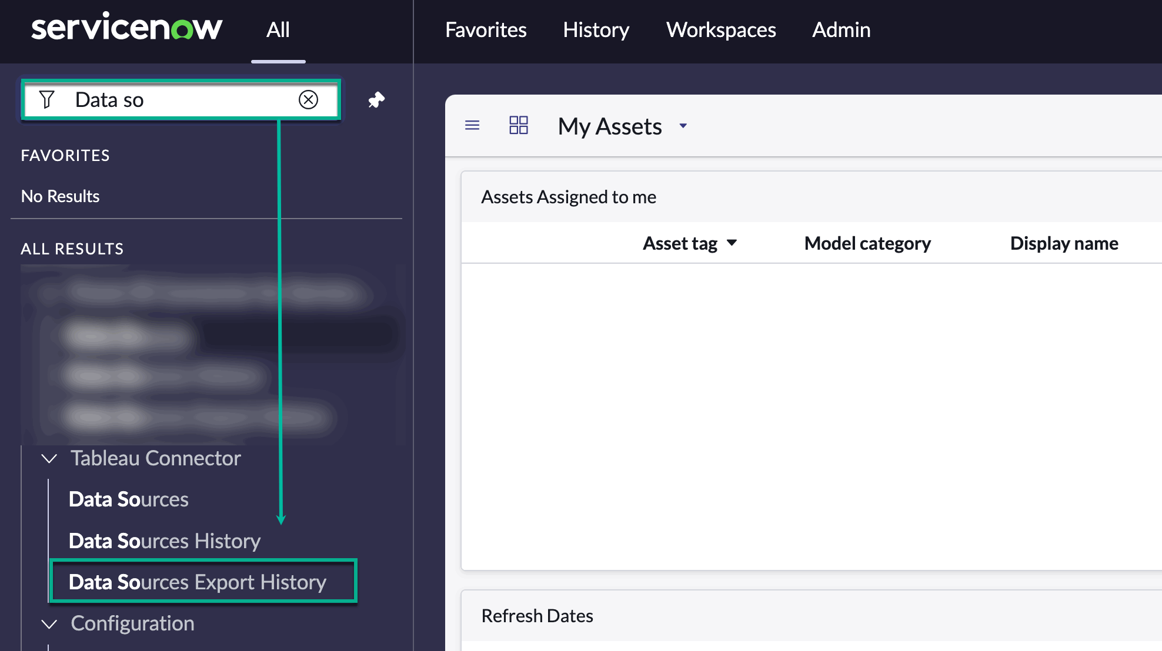Image resolution: width=1162 pixels, height=651 pixels.
Task: Click Data Sources History in the sidebar
Action: [x=165, y=541]
